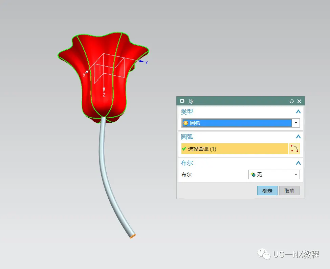Cancel with the 取消 button
Viewport: 330px width, 269px height.
[289, 191]
